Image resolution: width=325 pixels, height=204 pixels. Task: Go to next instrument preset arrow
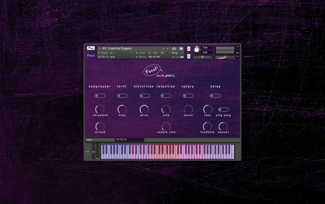(167, 49)
